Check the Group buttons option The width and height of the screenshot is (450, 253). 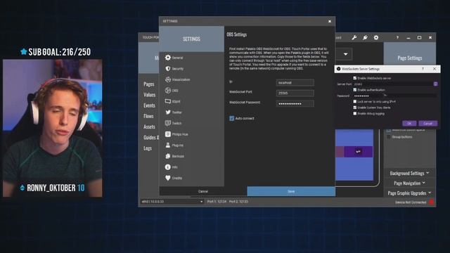389,137
